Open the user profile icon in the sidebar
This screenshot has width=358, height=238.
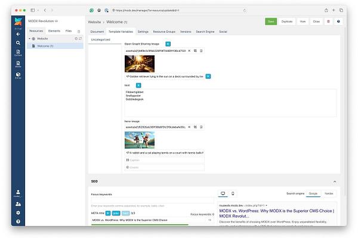[18, 193]
